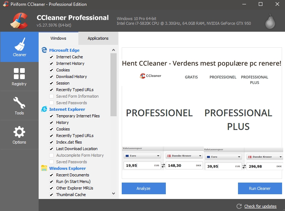Enable Autocomplete Form History checkbox
Screen dimensions: 285x211
51,155
